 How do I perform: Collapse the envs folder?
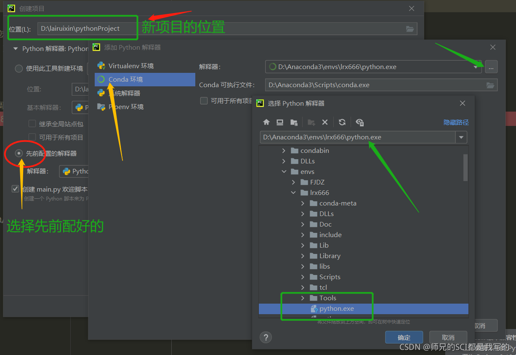coord(284,171)
